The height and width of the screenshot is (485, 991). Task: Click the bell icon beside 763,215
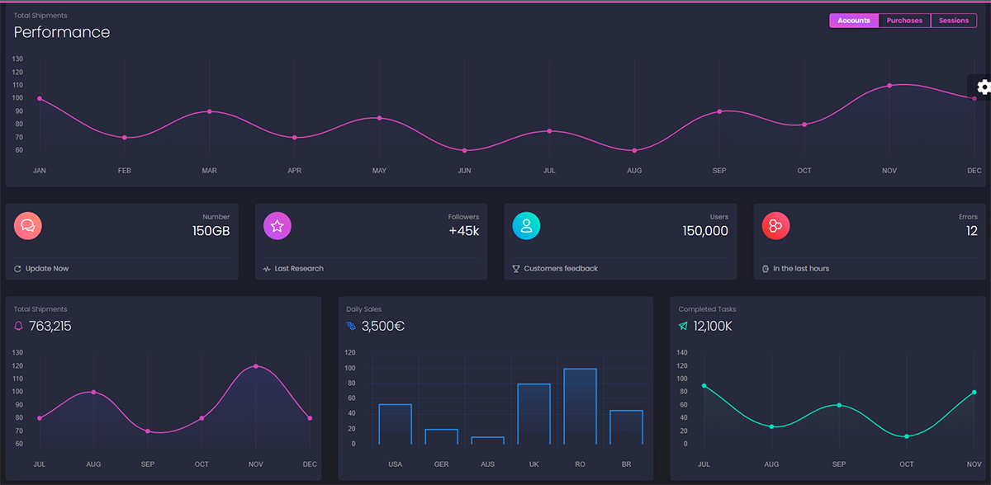[x=18, y=326]
